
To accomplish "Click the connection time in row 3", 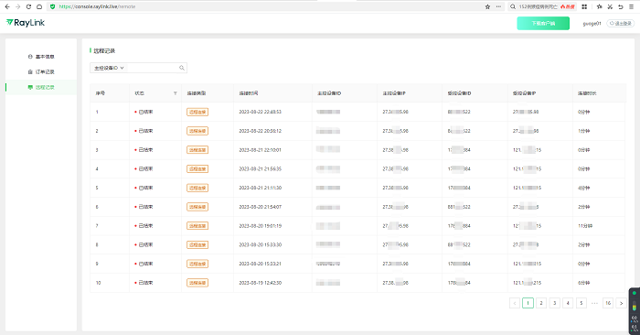I will (260, 150).
